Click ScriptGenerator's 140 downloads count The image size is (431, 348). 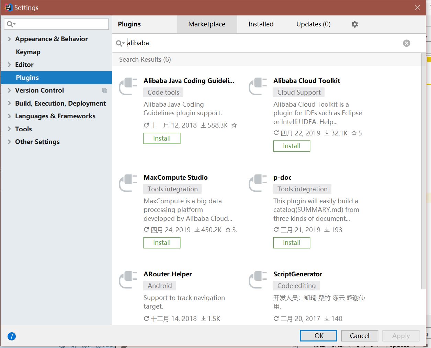(337, 319)
